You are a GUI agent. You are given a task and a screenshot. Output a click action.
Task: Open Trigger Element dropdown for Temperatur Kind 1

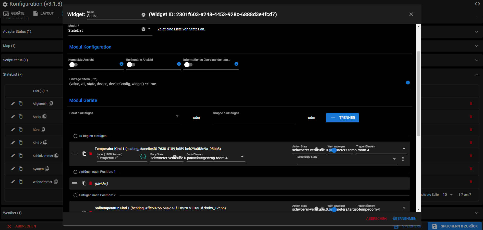pyautogui.click(x=404, y=149)
